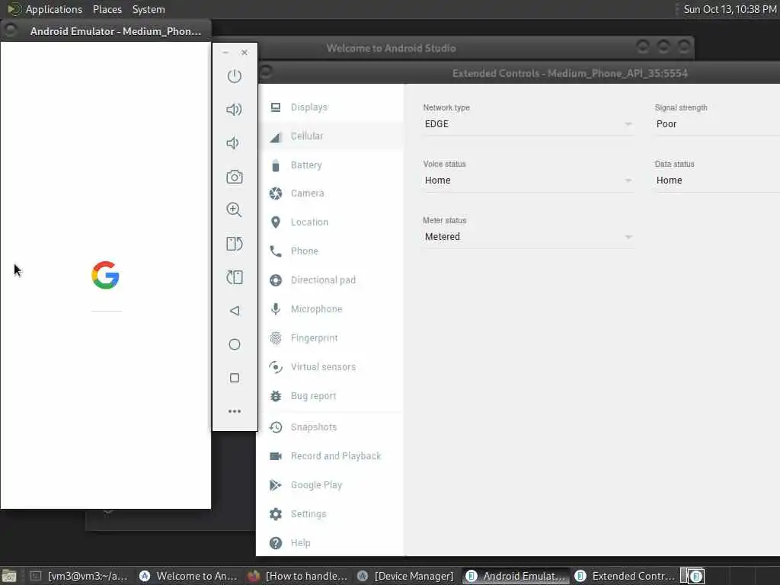Raise emulator volume with volume up icon
Viewport: 780px width, 585px height.
235,110
